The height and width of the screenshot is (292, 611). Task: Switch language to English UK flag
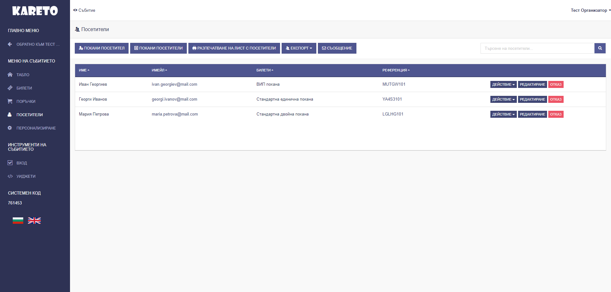click(34, 221)
